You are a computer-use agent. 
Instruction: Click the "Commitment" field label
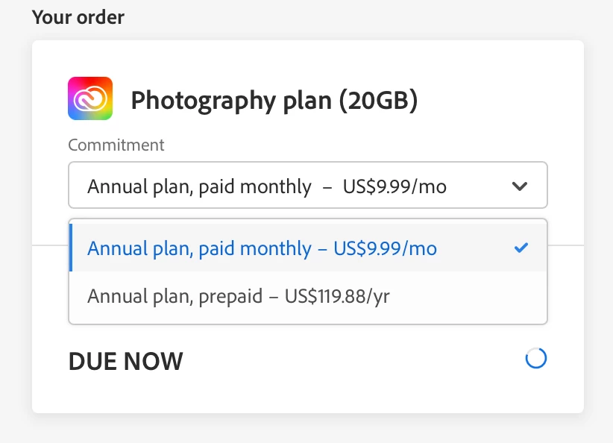(x=116, y=145)
